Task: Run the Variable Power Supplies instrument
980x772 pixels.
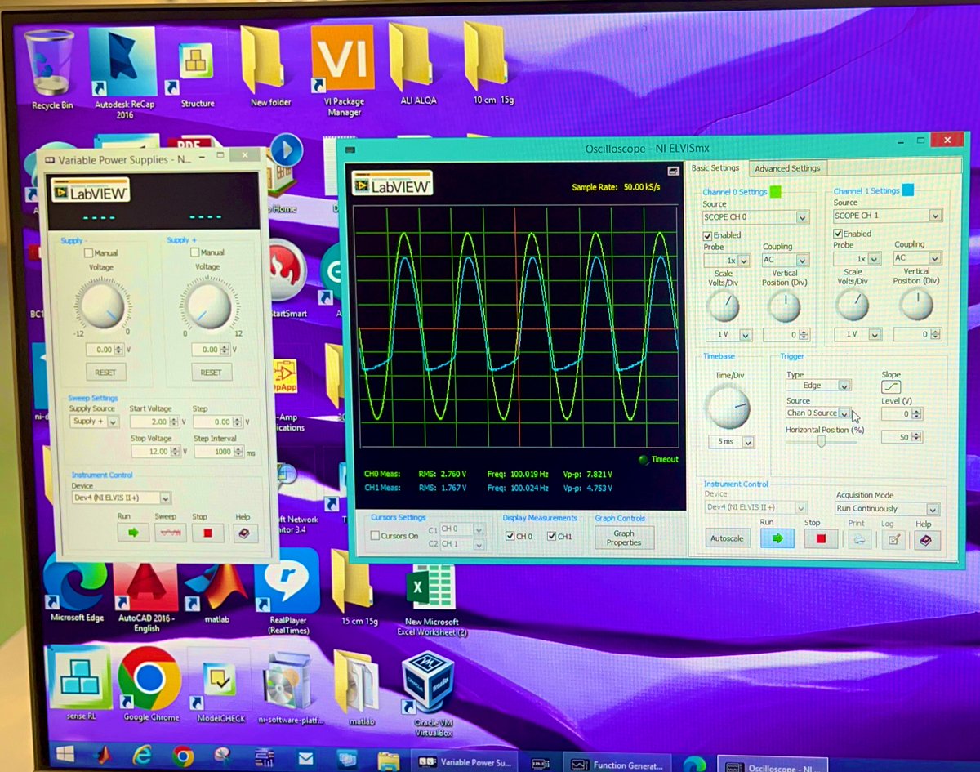Action: [133, 533]
